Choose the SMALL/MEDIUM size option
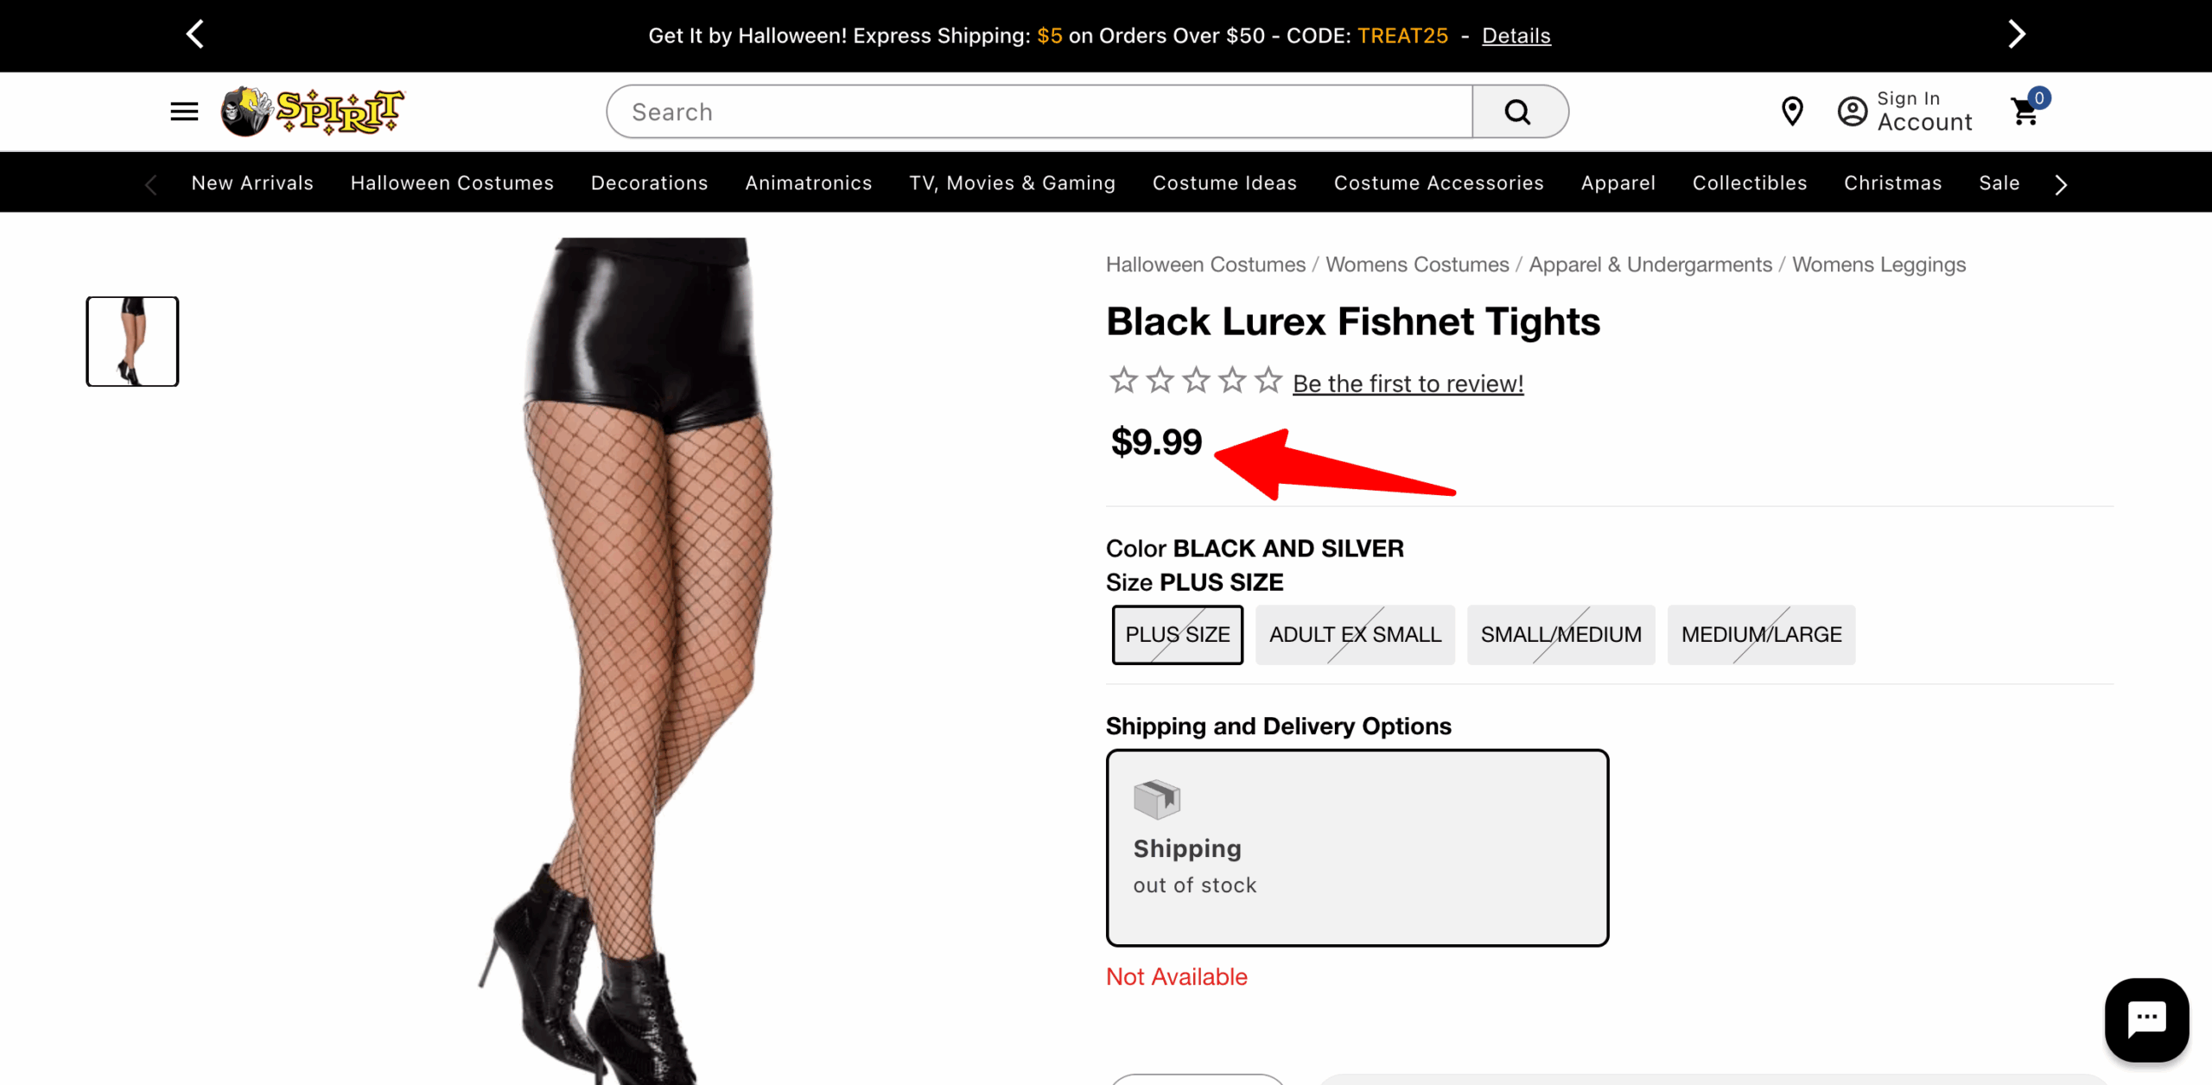Screen dimensions: 2212x1085 [1560, 635]
